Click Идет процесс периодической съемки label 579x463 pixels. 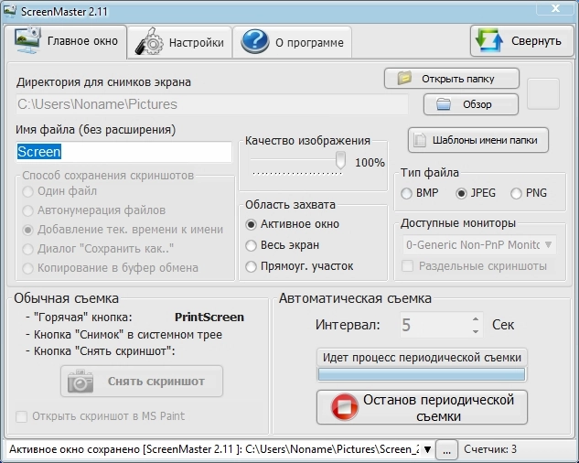click(422, 358)
